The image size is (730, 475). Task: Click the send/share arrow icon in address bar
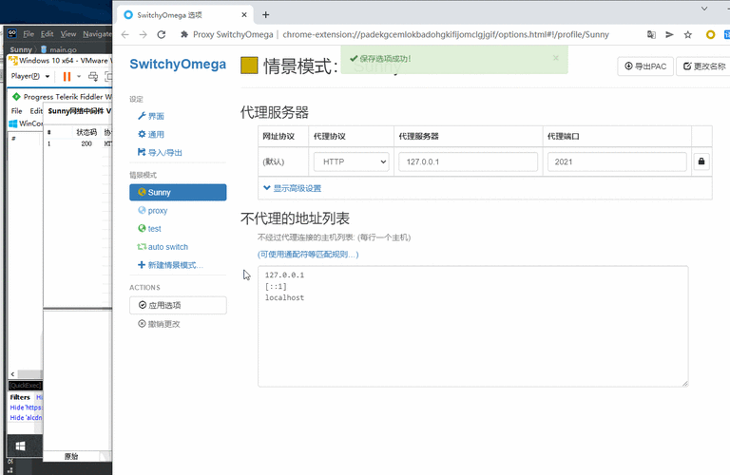point(669,34)
